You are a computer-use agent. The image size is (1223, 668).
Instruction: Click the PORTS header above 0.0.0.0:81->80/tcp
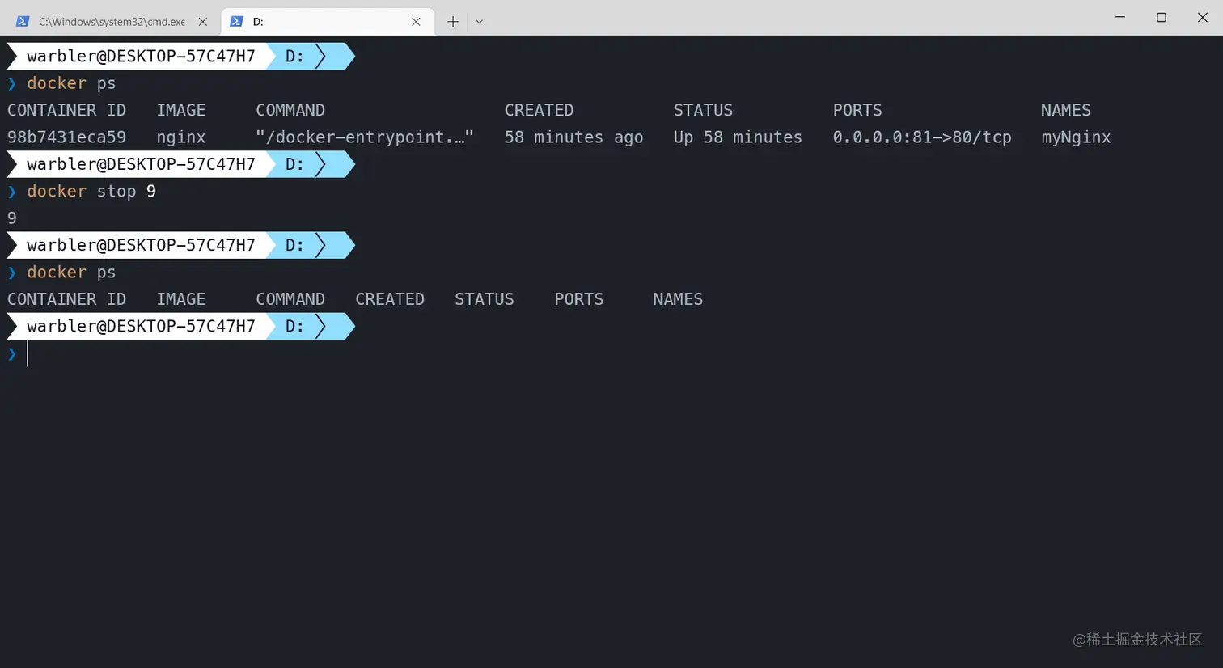click(857, 110)
